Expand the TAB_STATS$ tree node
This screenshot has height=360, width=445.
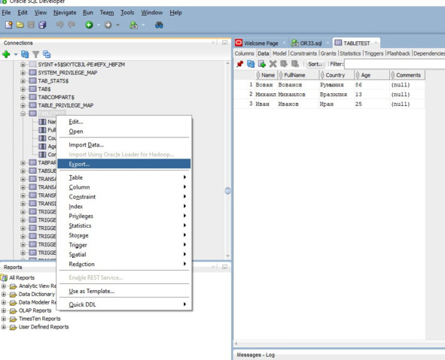click(x=23, y=81)
